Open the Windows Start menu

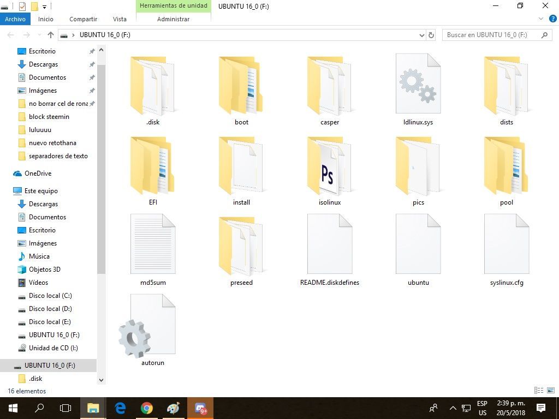(x=13, y=408)
